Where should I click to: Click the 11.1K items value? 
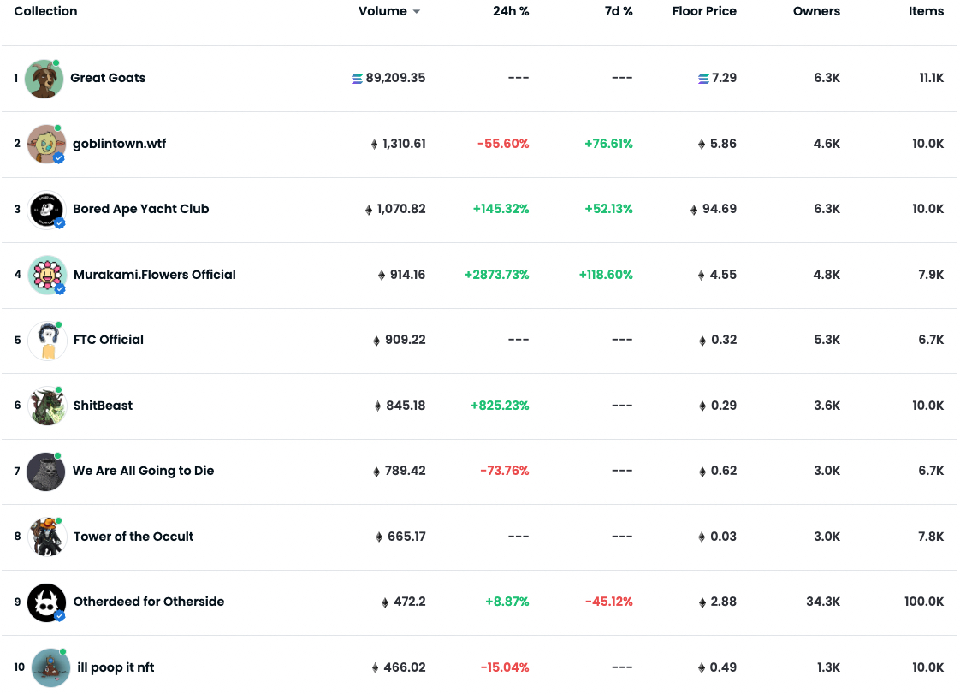click(x=931, y=78)
